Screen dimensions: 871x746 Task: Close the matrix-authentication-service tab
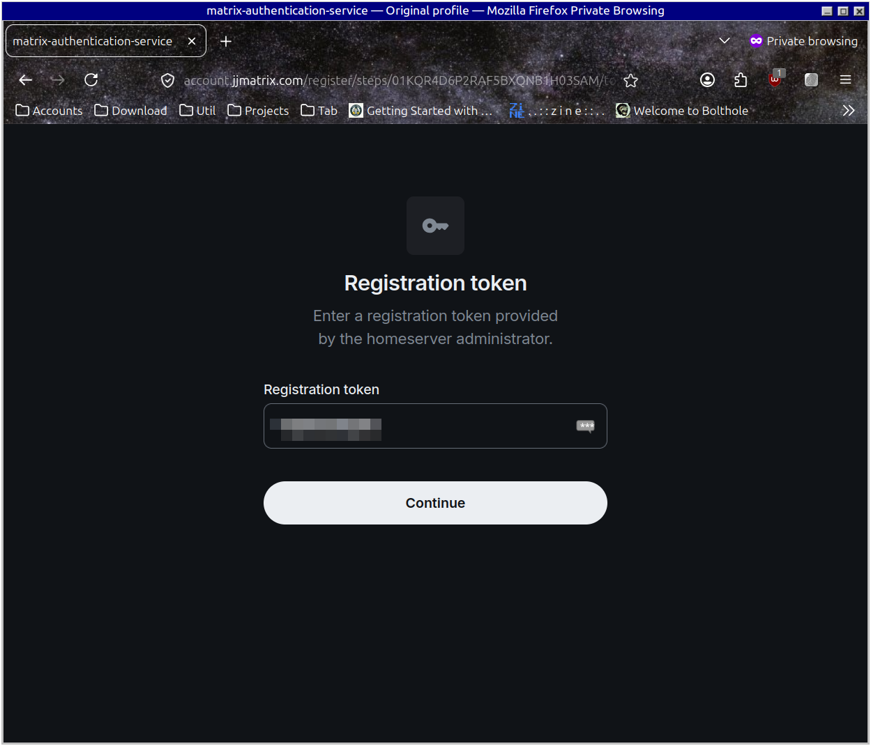pyautogui.click(x=192, y=41)
